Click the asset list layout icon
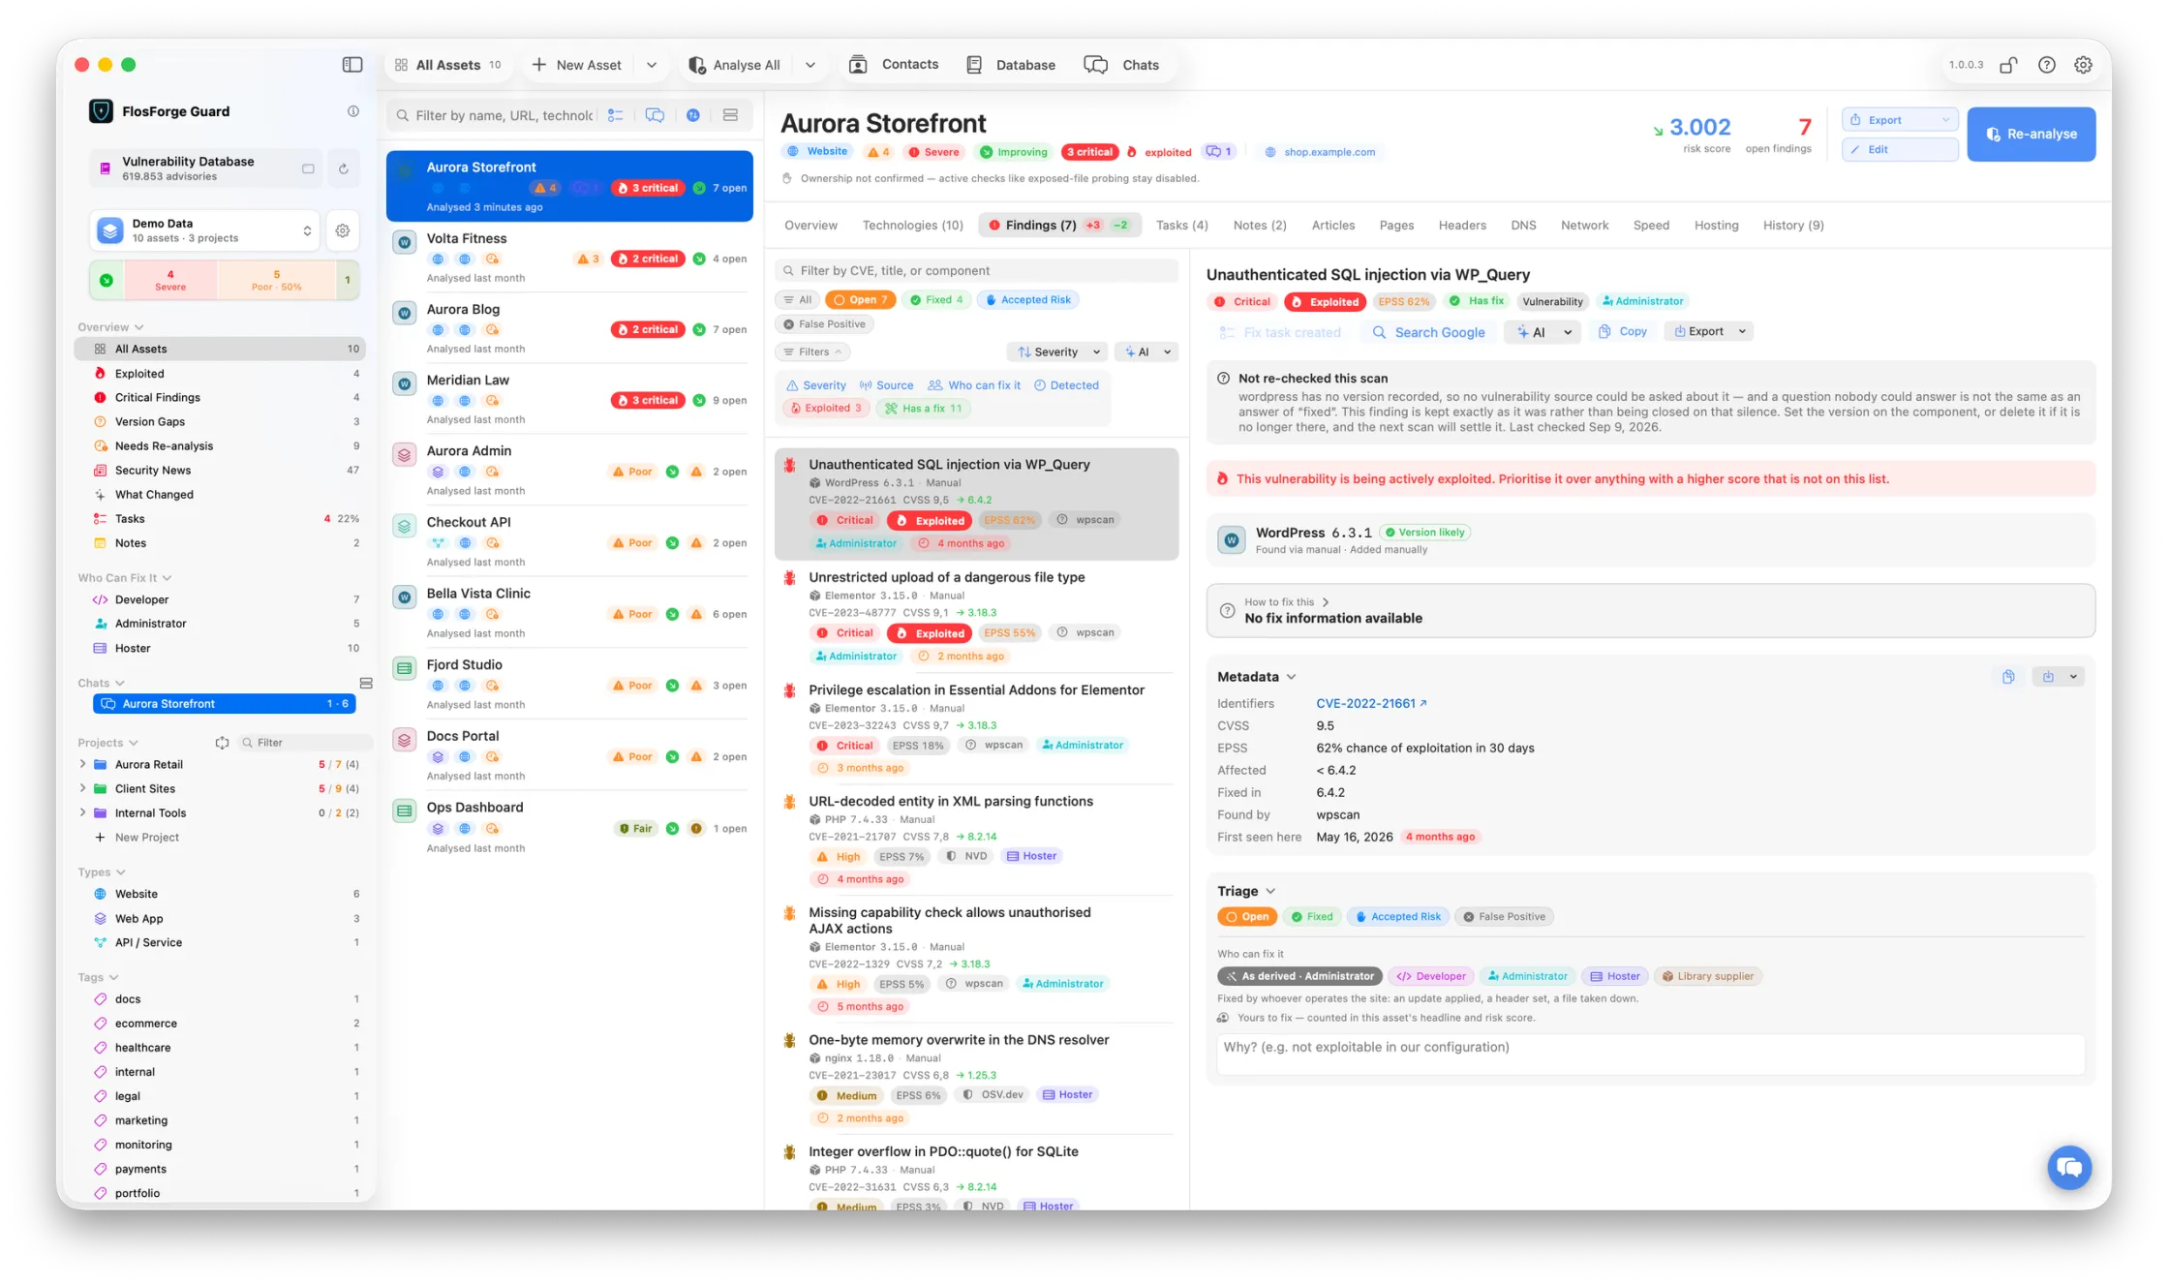This screenshot has height=1285, width=2169. (x=730, y=115)
